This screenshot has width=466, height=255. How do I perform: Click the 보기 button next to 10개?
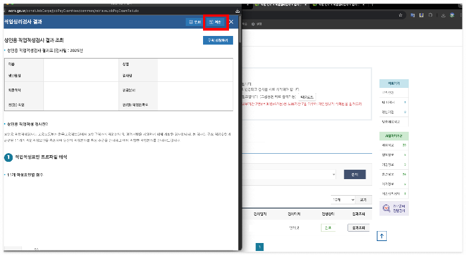coord(363,200)
